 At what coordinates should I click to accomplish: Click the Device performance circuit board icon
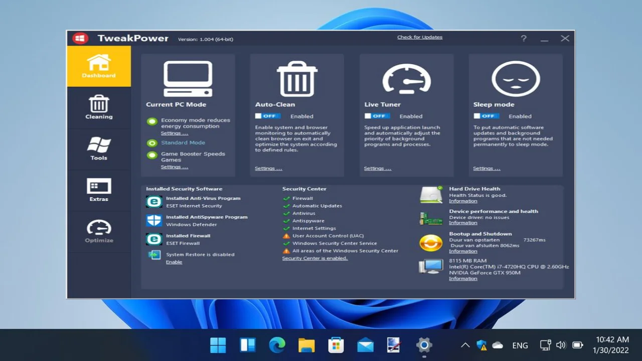point(431,219)
